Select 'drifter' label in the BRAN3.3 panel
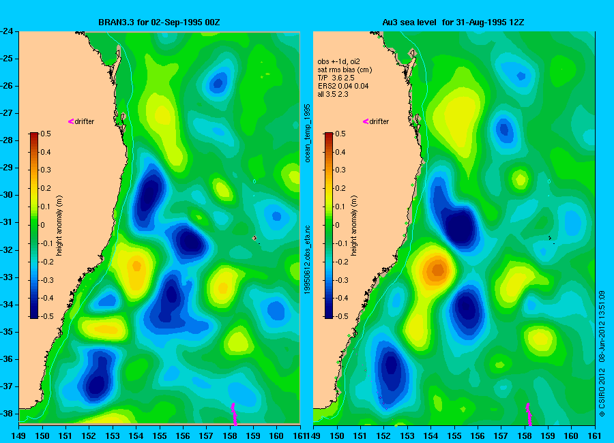The image size is (614, 443). (x=85, y=121)
